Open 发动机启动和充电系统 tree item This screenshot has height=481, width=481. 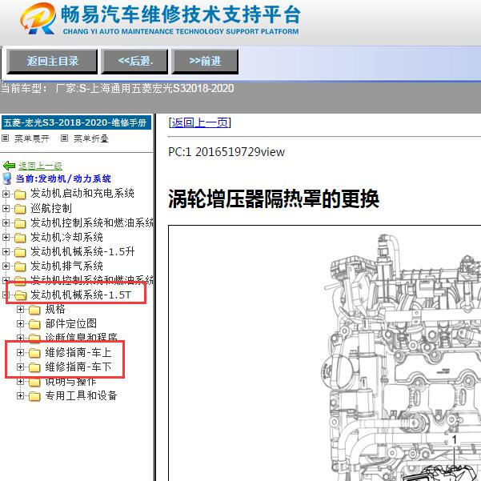click(82, 193)
